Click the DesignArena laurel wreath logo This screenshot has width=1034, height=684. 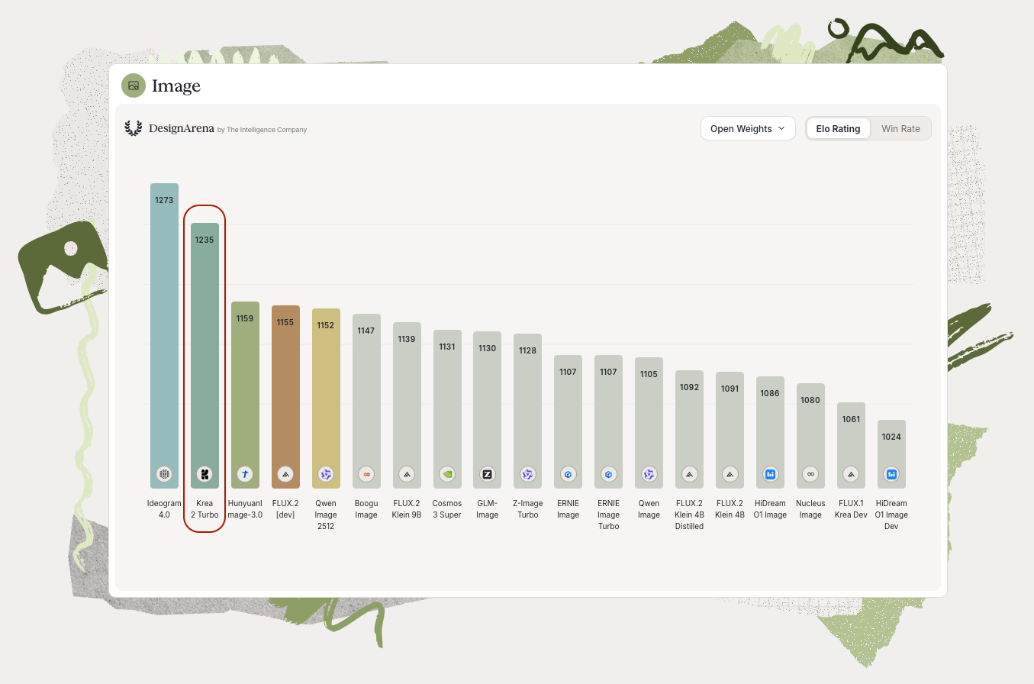point(134,128)
